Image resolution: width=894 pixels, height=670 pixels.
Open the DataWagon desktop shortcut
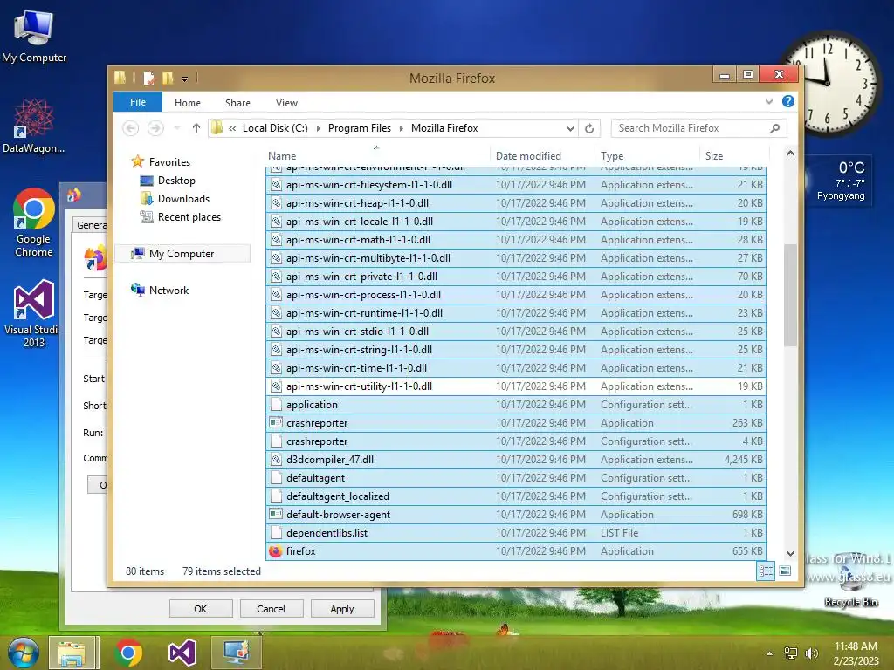pyautogui.click(x=34, y=126)
